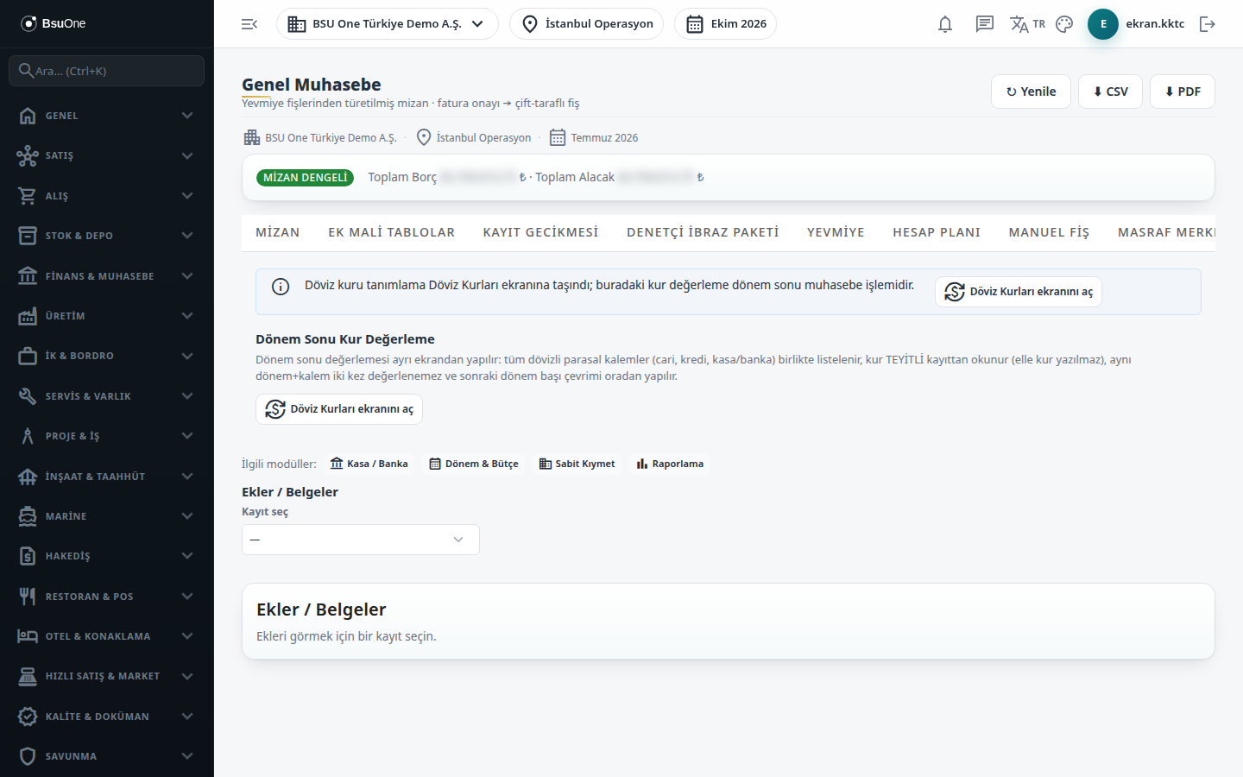Open the Ekim 2026 period calendar picker
The image size is (1243, 777).
(725, 24)
